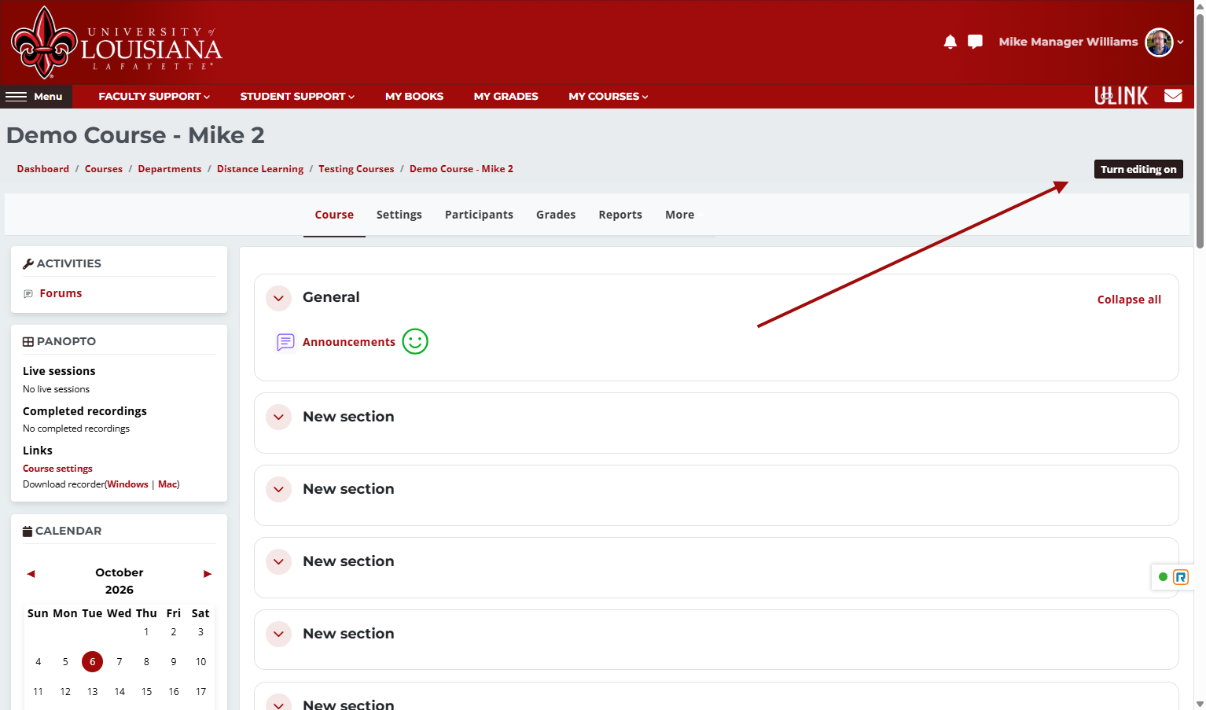
Task: Collapse the third New section chevron
Action: coord(278,562)
